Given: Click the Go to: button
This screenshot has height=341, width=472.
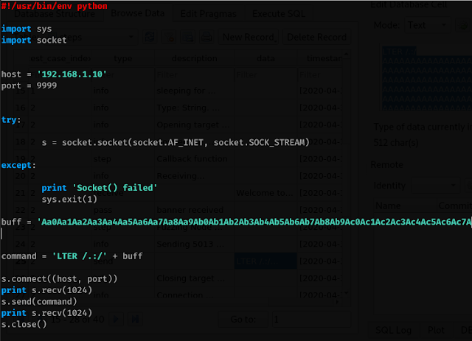Looking at the screenshot, I should [x=243, y=319].
